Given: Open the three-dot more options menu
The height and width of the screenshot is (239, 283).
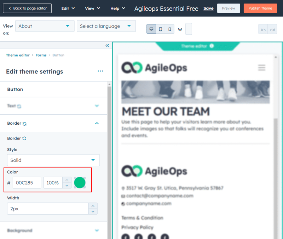Looking at the screenshot, I should 100,71.
